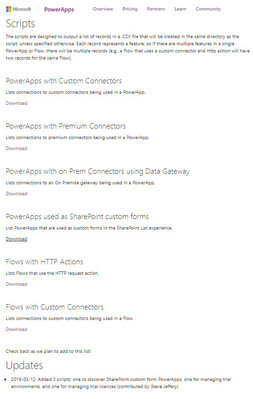The image size is (253, 399).
Task: Click the Flows with Custom Connectors heading
Action: tap(55, 307)
